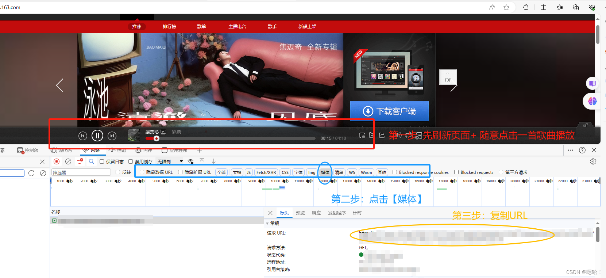This screenshot has height=278, width=606.
Task: Add the song to a collection
Action: pos(372,136)
